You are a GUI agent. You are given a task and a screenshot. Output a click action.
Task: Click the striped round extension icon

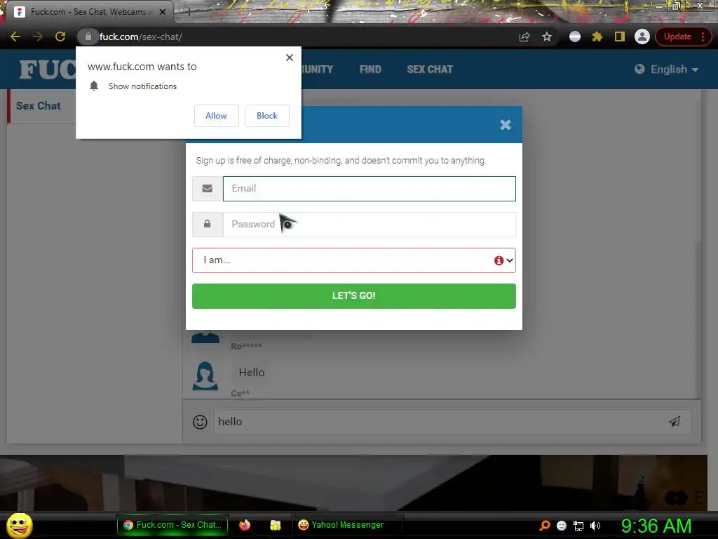(575, 36)
